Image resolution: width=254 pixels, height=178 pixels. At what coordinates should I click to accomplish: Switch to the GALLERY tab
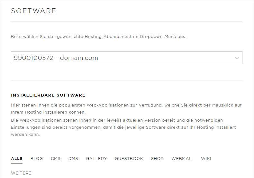tap(96, 158)
